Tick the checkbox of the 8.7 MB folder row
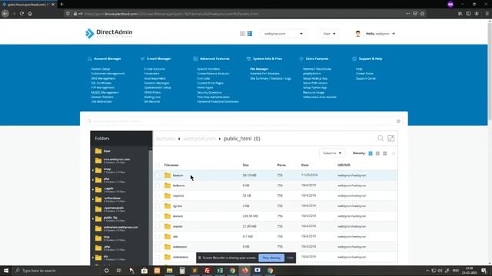The height and width of the screenshot is (276, 492). 158,237
